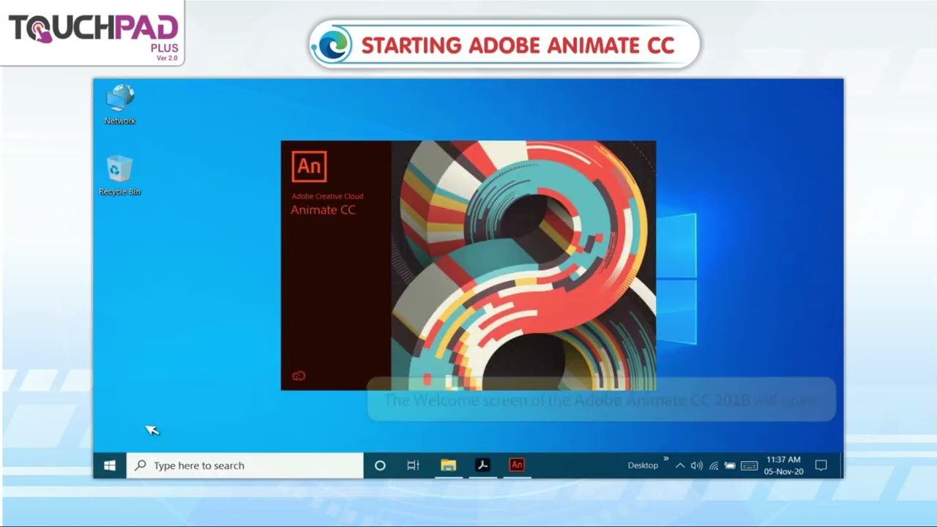Image resolution: width=937 pixels, height=527 pixels.
Task: Show hidden system tray icons
Action: 680,466
